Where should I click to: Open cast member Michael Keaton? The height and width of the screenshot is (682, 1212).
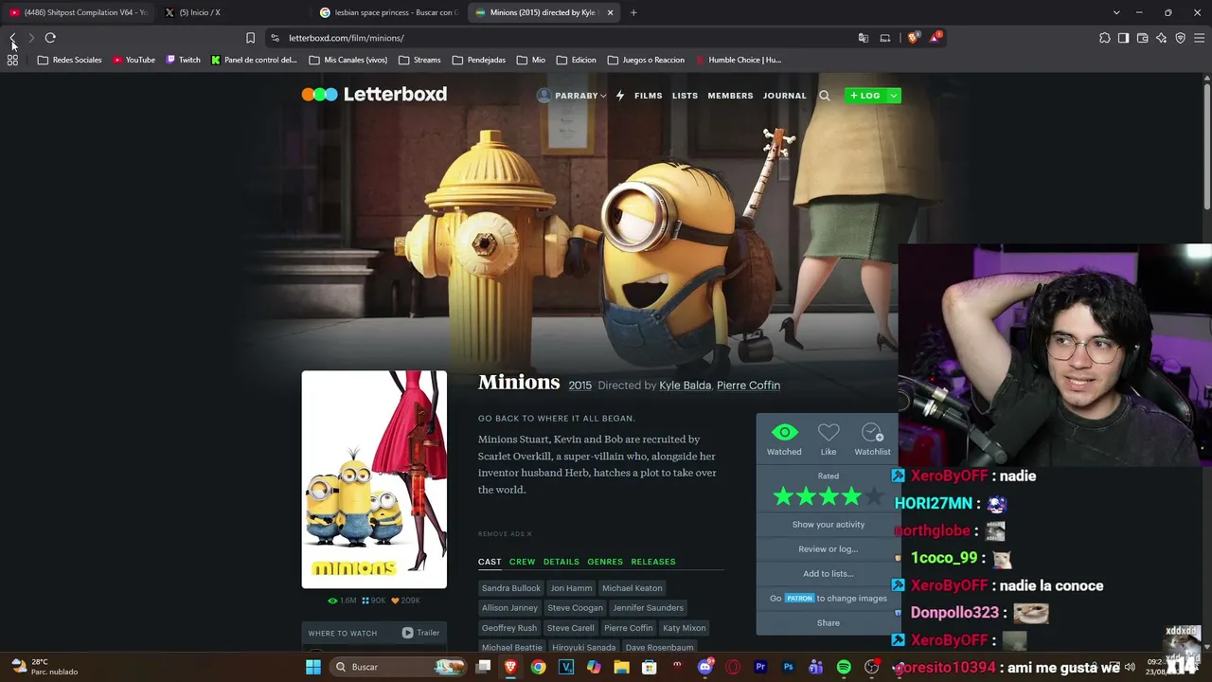pos(633,588)
